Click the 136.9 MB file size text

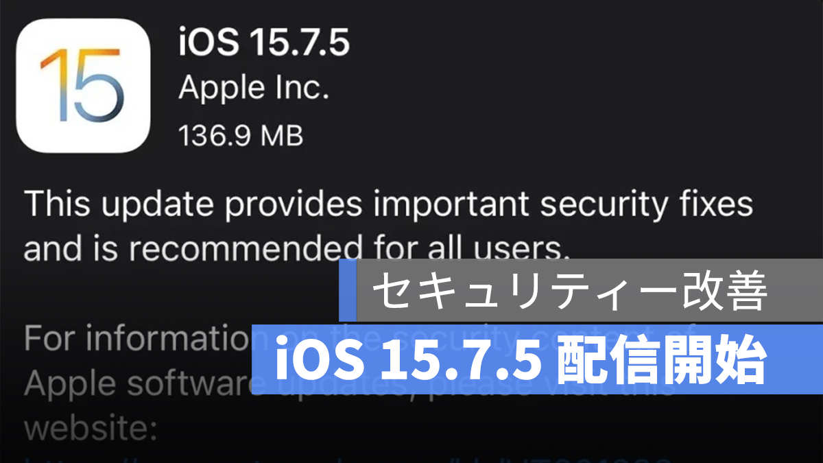pos(241,135)
